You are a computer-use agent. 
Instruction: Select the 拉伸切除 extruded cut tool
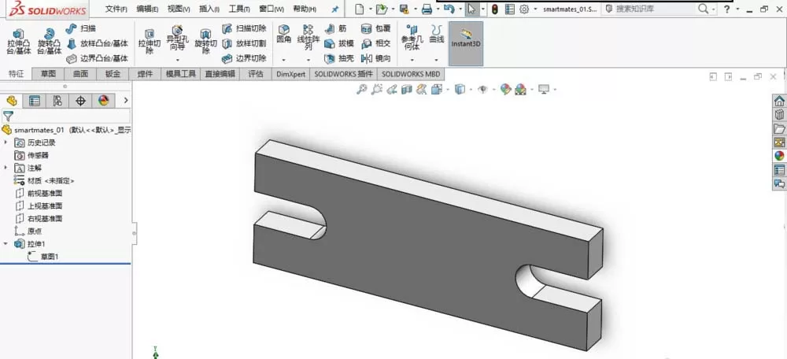point(149,42)
